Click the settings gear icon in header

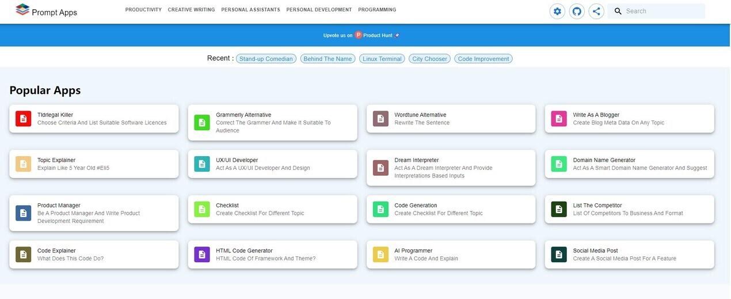point(557,11)
